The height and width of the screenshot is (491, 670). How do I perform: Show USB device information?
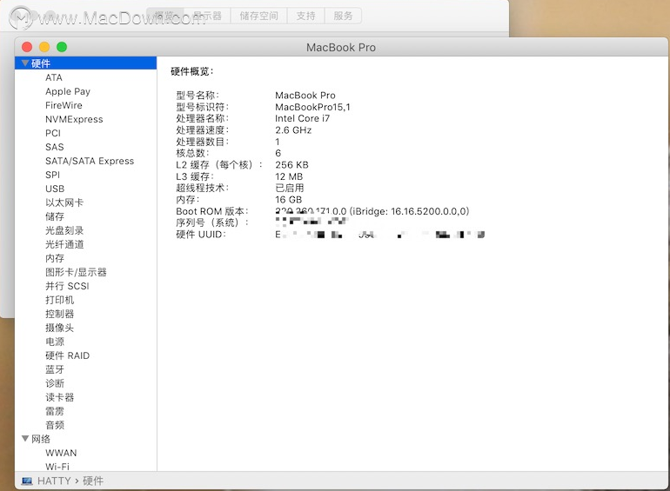55,189
